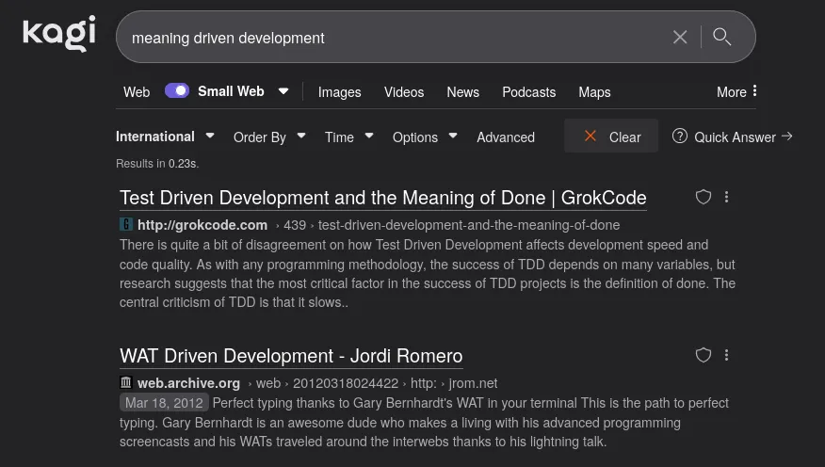Open the three-dot menu for the WAT Driven Development result
This screenshot has height=467, width=825.
(726, 355)
